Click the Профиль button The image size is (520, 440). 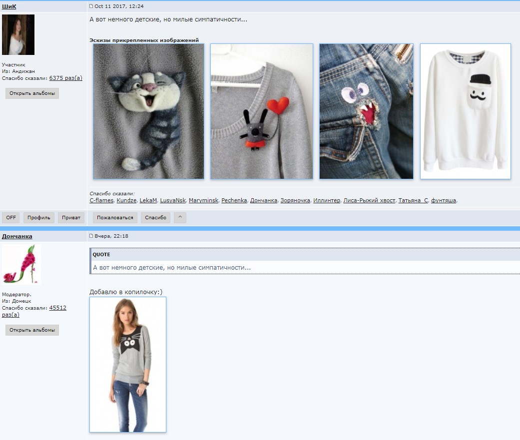tap(38, 218)
